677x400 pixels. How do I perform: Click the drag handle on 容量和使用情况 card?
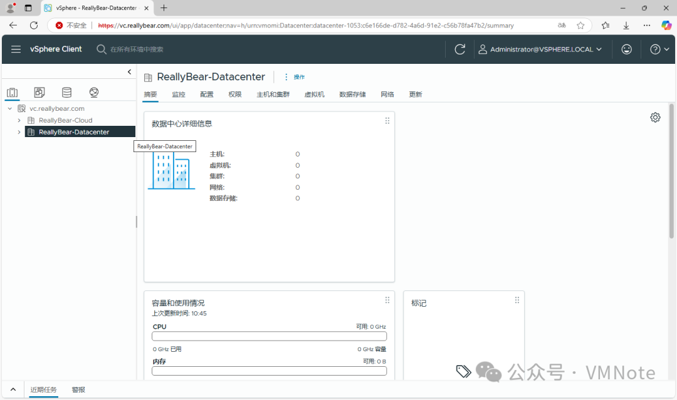click(387, 300)
